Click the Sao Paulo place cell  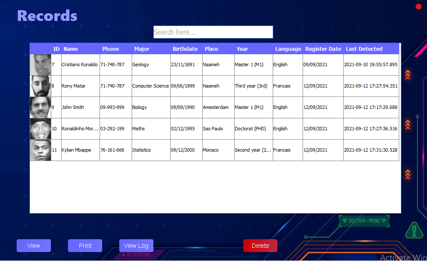[x=218, y=129]
